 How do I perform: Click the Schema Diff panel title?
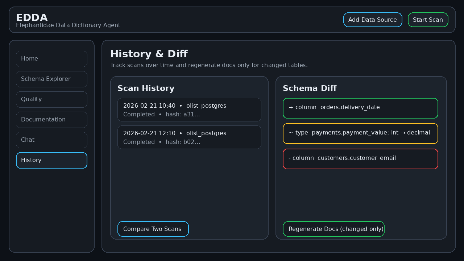[x=310, y=88]
